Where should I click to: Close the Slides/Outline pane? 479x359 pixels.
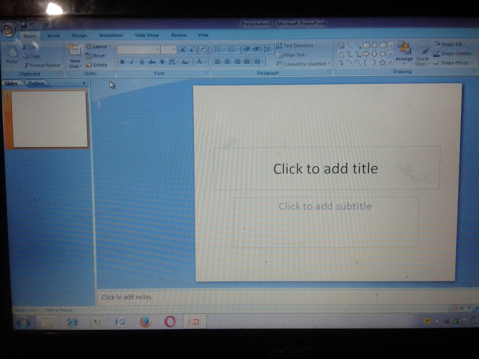[x=84, y=83]
